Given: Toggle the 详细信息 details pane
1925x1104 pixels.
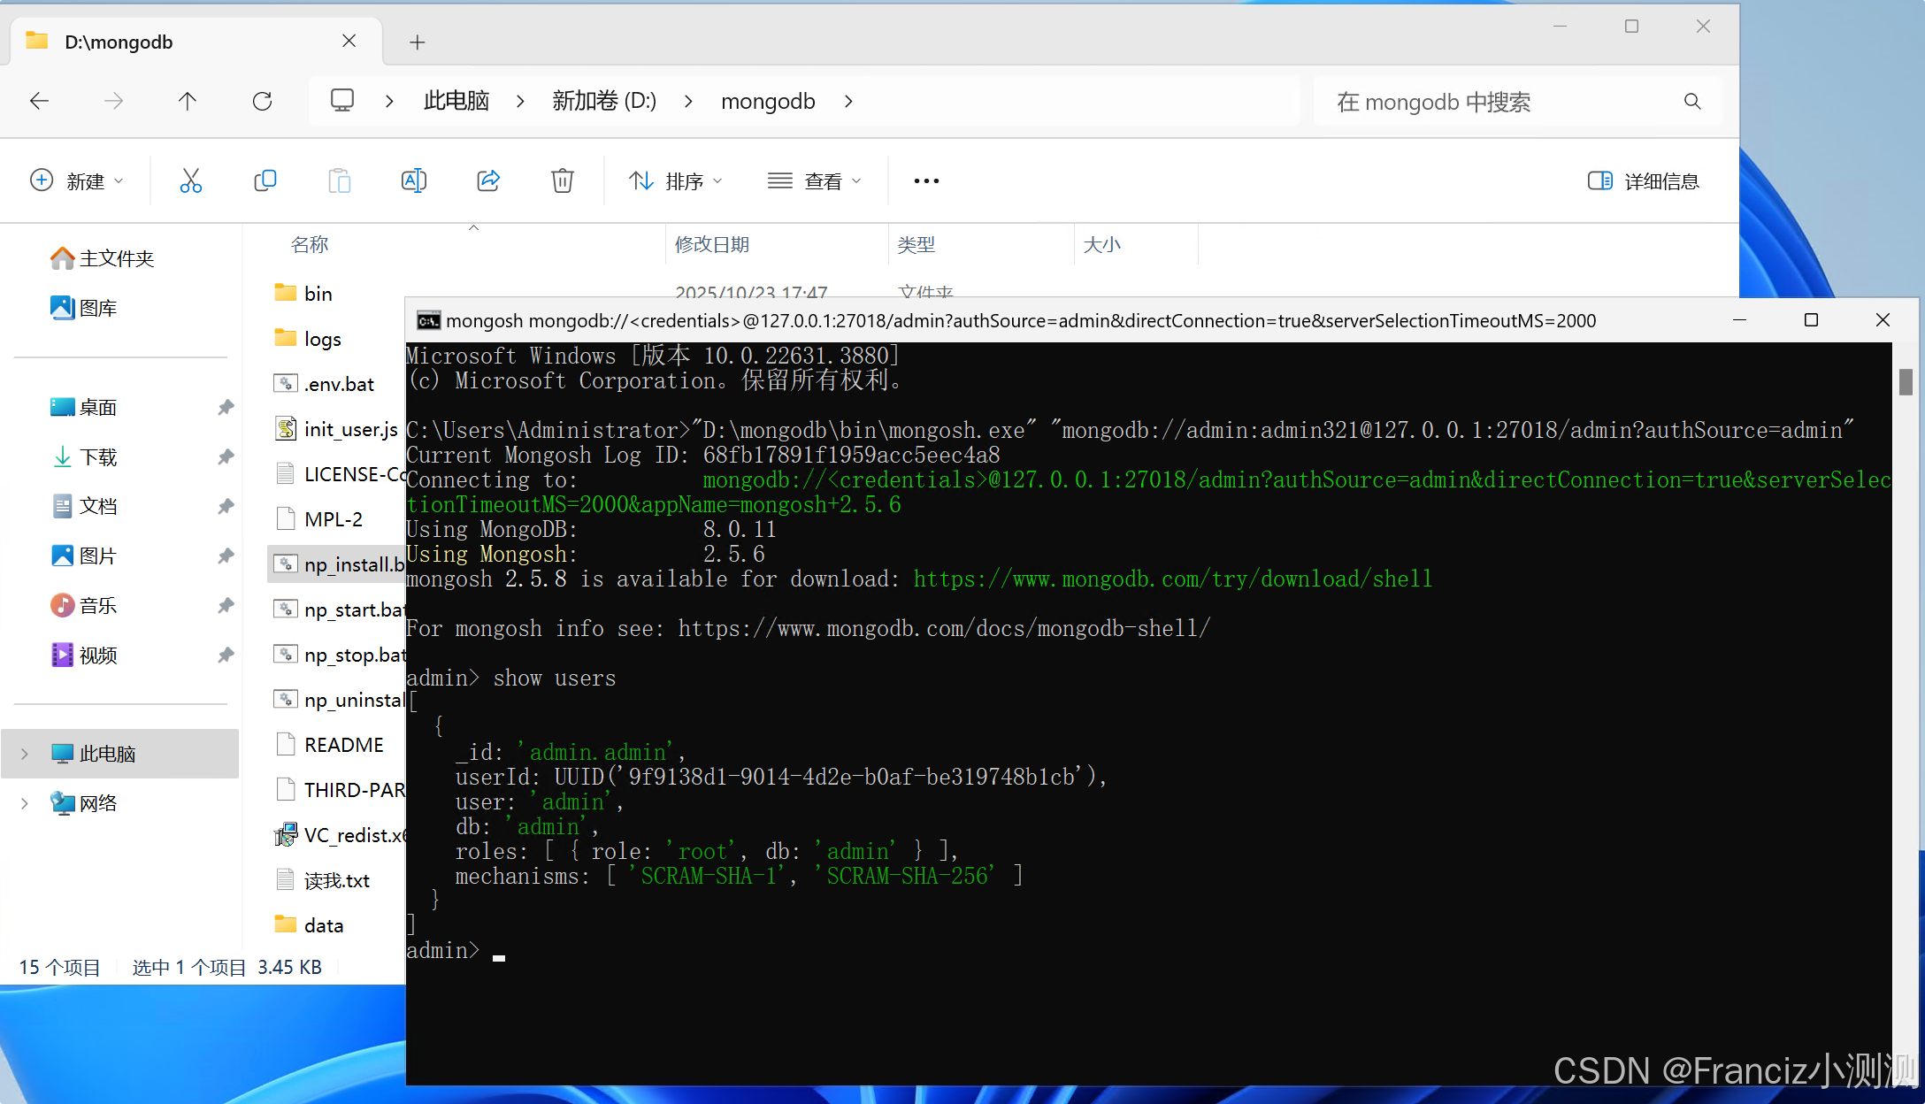Looking at the screenshot, I should [1643, 181].
